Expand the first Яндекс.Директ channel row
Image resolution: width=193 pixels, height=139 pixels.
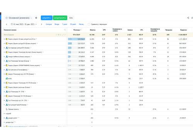pyautogui.click(x=4, y=39)
